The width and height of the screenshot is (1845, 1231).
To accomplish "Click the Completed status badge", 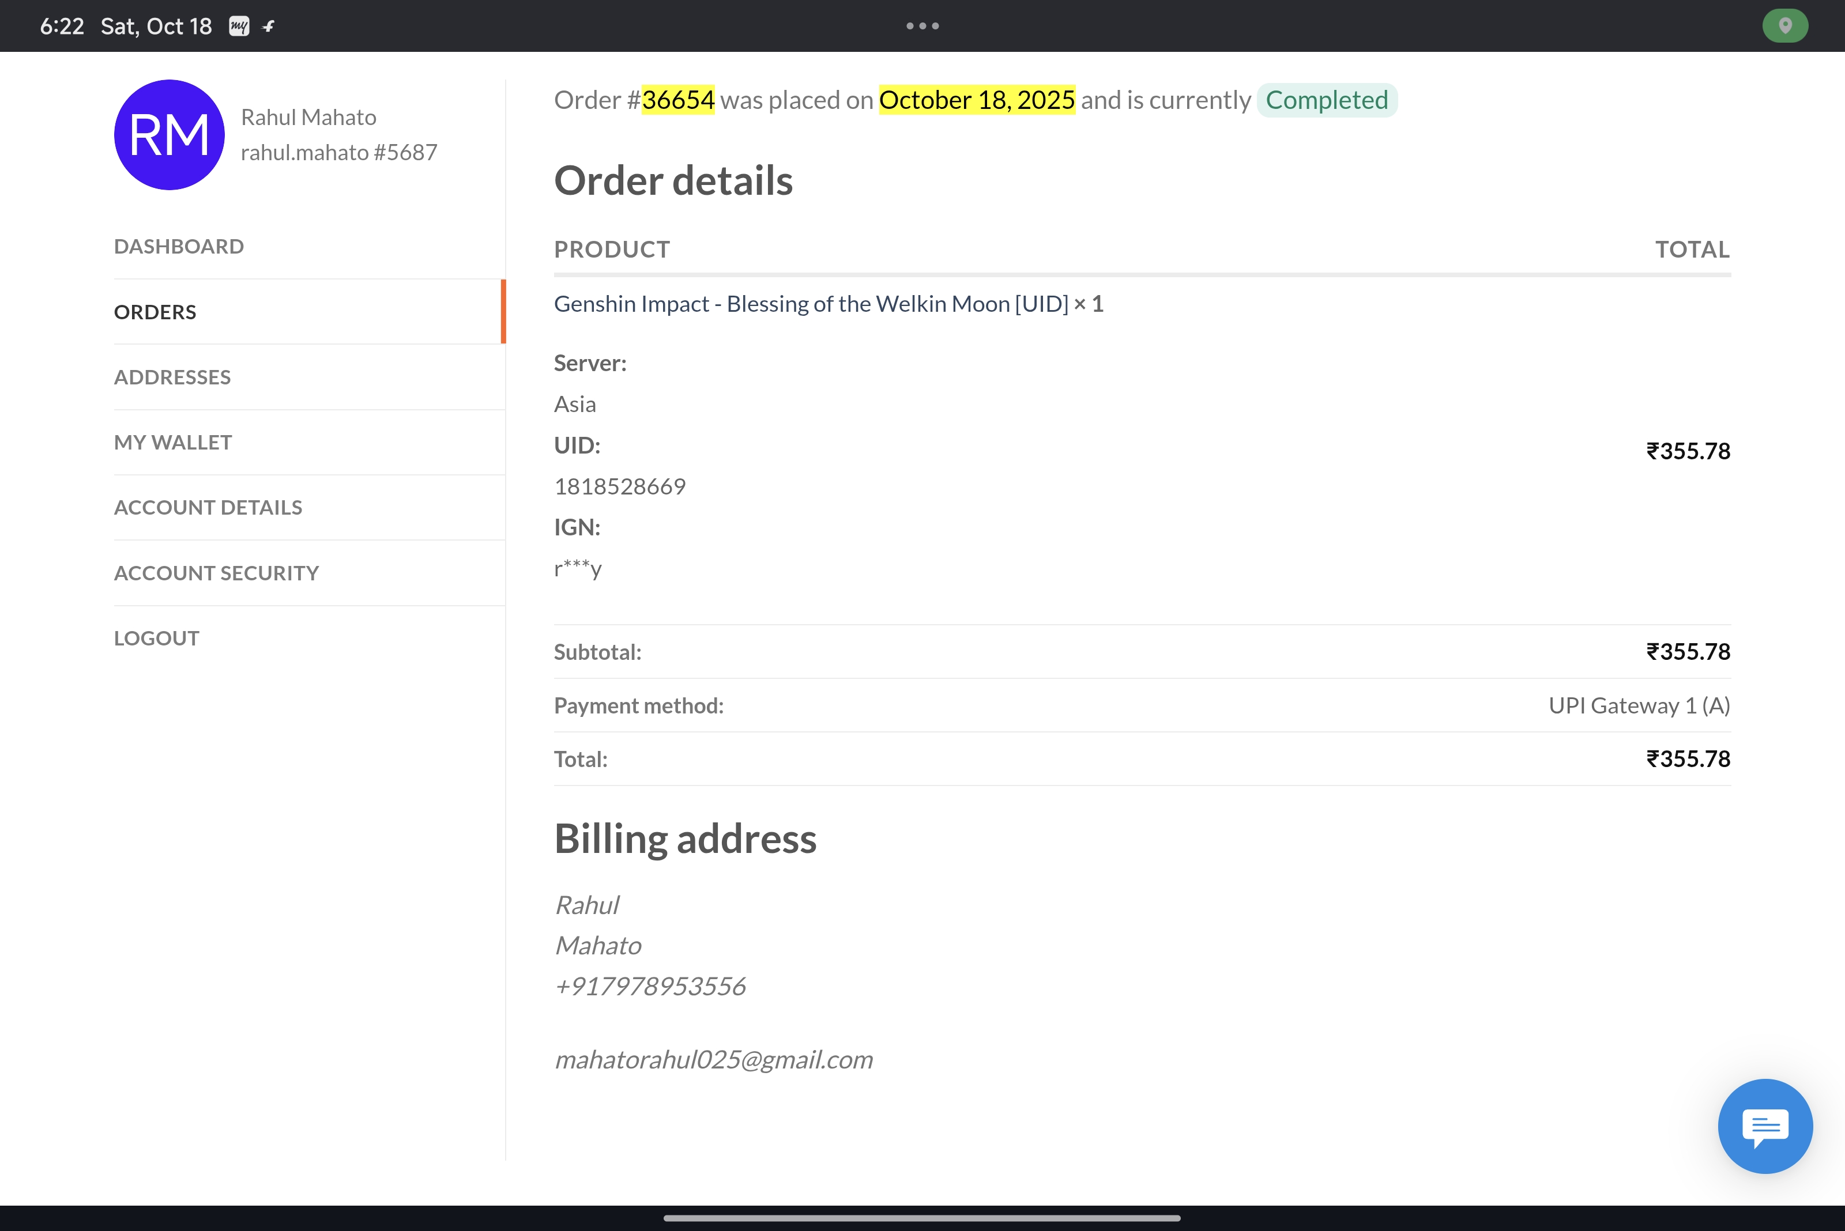I will 1327,100.
